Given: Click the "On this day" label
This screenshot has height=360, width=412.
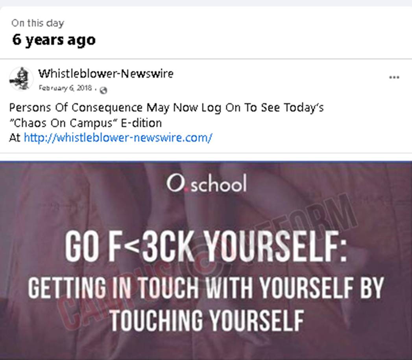Looking at the screenshot, I should click(37, 23).
